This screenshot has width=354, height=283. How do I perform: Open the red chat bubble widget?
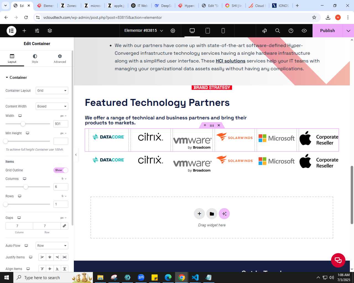[338, 260]
